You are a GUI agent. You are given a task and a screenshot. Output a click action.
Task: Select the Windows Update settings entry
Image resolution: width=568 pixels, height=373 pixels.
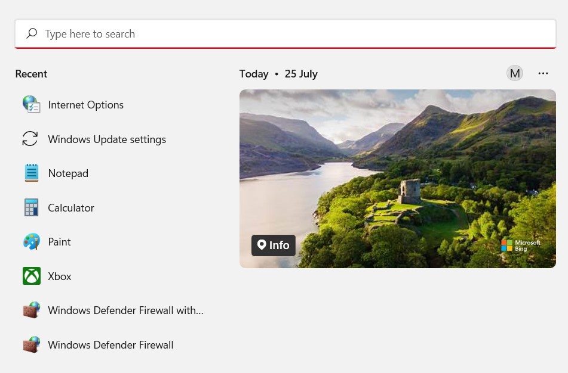point(108,139)
